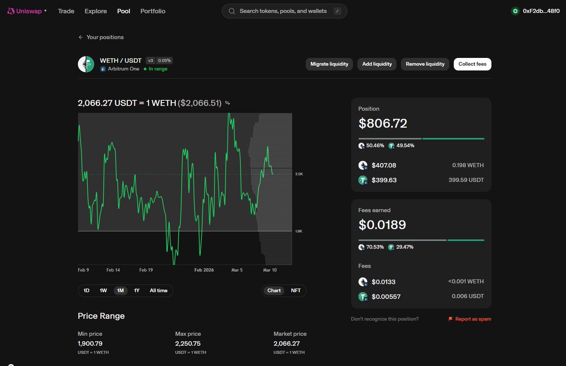Click the $0.0189 fees earned value
This screenshot has height=366, width=566.
(x=382, y=225)
